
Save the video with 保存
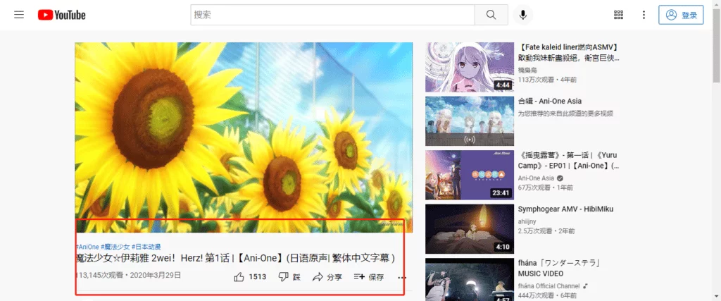369,277
